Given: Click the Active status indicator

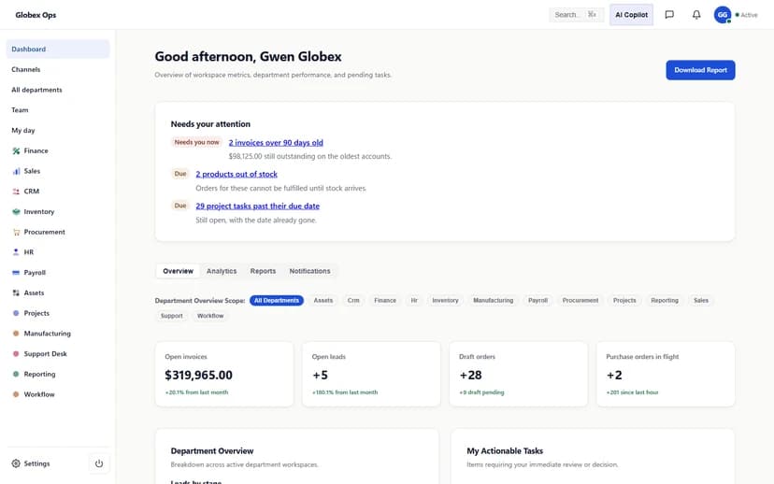Looking at the screenshot, I should [746, 15].
